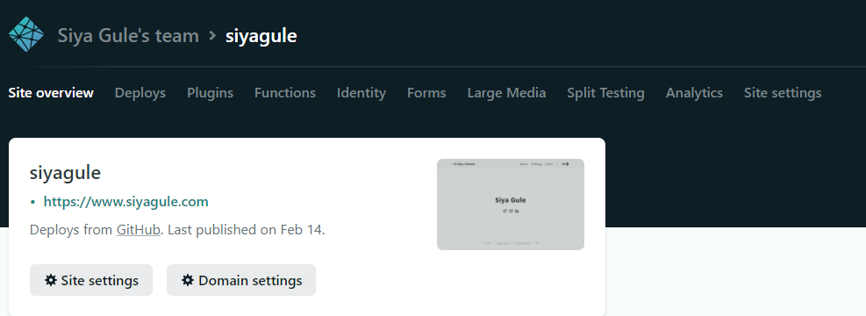Click the gear icon in Site settings button

pyautogui.click(x=51, y=280)
